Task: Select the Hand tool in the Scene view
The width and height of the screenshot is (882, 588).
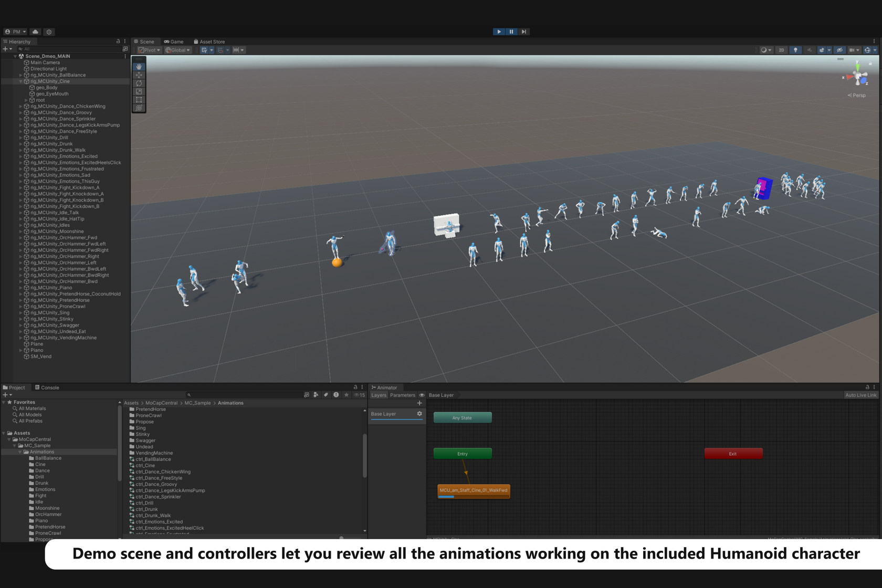Action: point(139,67)
